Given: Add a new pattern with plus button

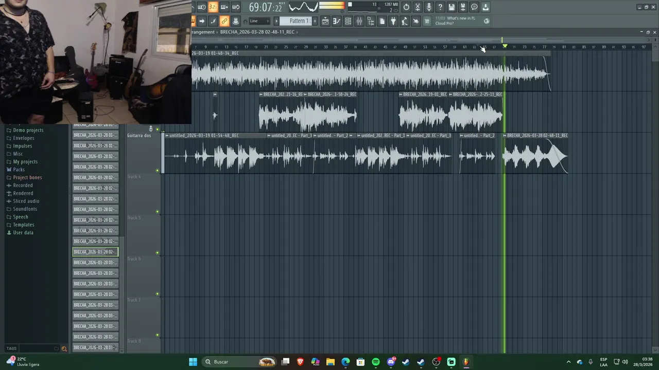Looking at the screenshot, I should point(315,21).
